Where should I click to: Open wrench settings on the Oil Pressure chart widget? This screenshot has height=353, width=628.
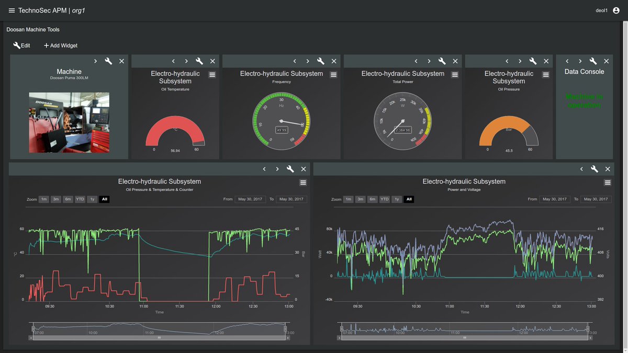[290, 169]
